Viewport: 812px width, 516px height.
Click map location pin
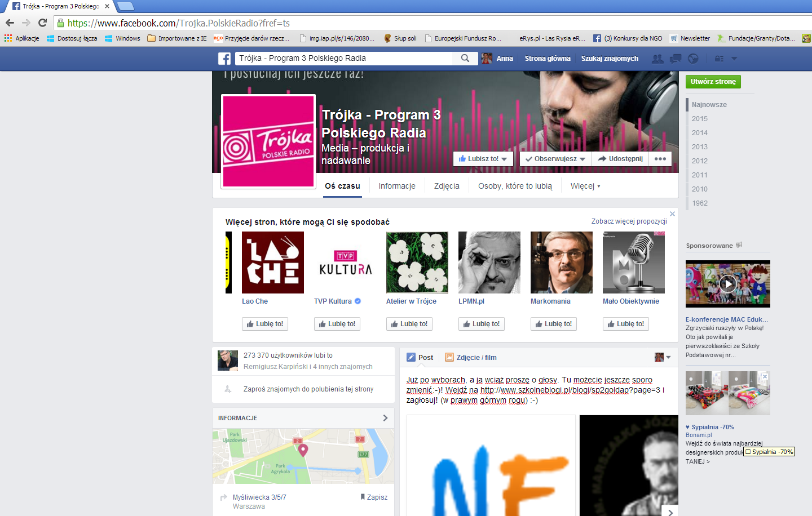click(303, 450)
